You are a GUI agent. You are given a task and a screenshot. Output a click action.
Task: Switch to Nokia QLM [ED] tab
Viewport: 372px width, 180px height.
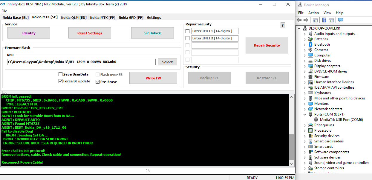pyautogui.click(x=74, y=18)
